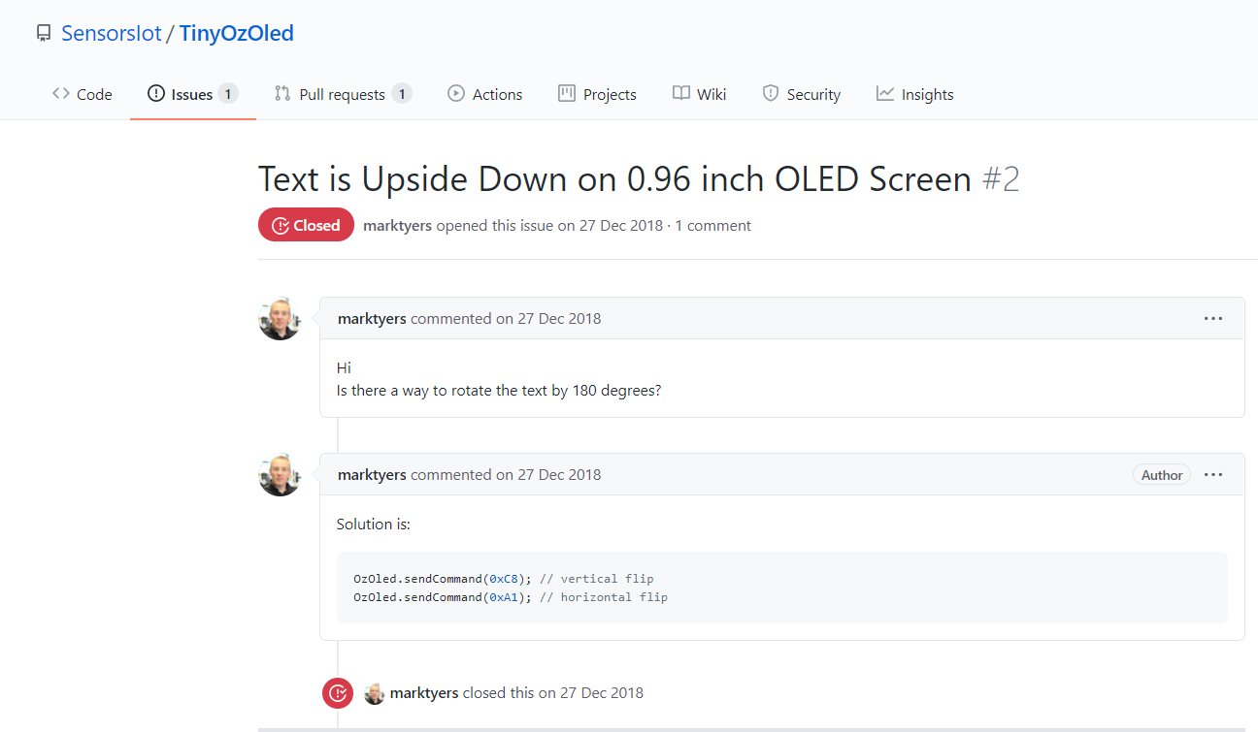
Task: Click first comment's 'on 27 Dec 2018' timestamp
Action: point(548,319)
